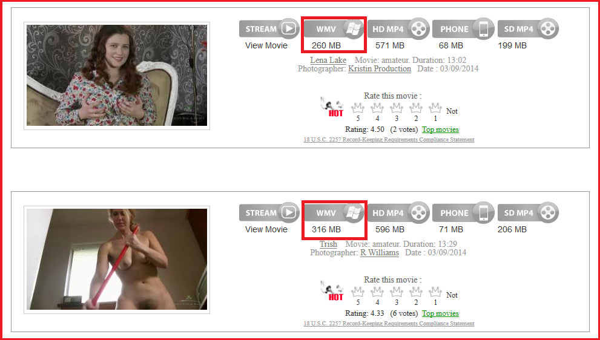Screen dimensions: 600x340
Task: Open the Kristin Production photographer link
Action: 379,69
